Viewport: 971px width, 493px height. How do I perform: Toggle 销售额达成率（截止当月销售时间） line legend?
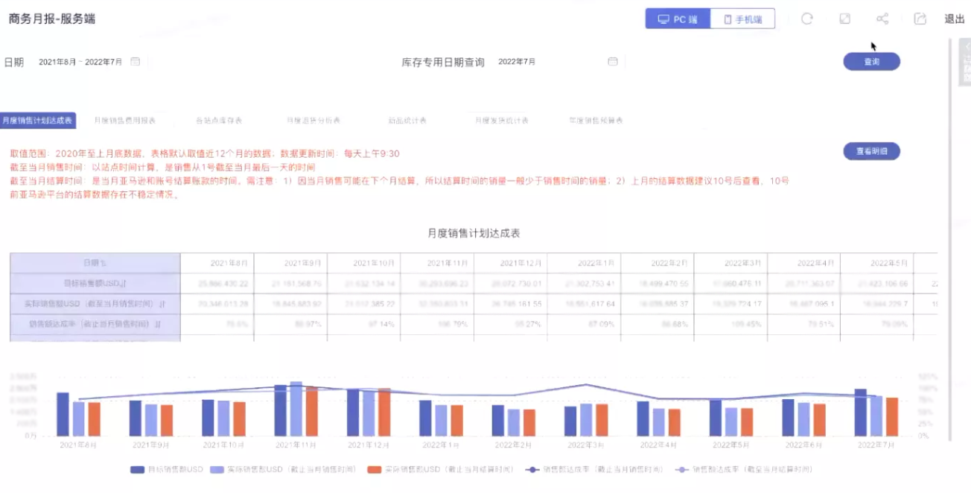tap(593, 470)
